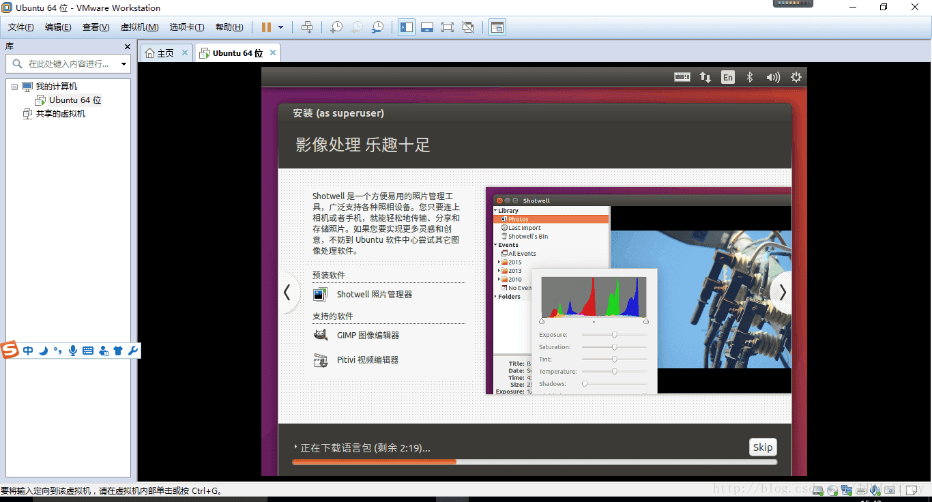Click the library search input field

point(68,63)
